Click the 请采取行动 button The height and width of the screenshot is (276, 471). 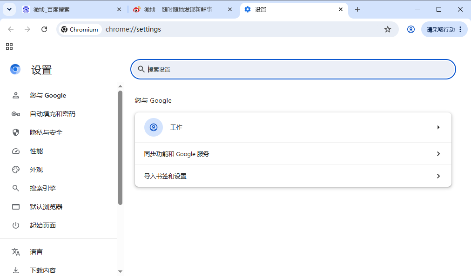tap(444, 29)
